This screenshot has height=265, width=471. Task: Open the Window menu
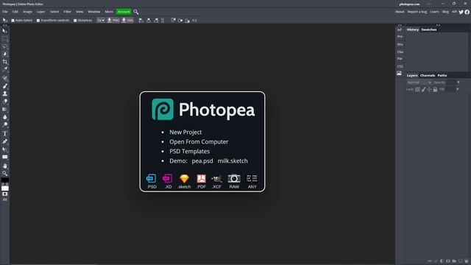94,12
